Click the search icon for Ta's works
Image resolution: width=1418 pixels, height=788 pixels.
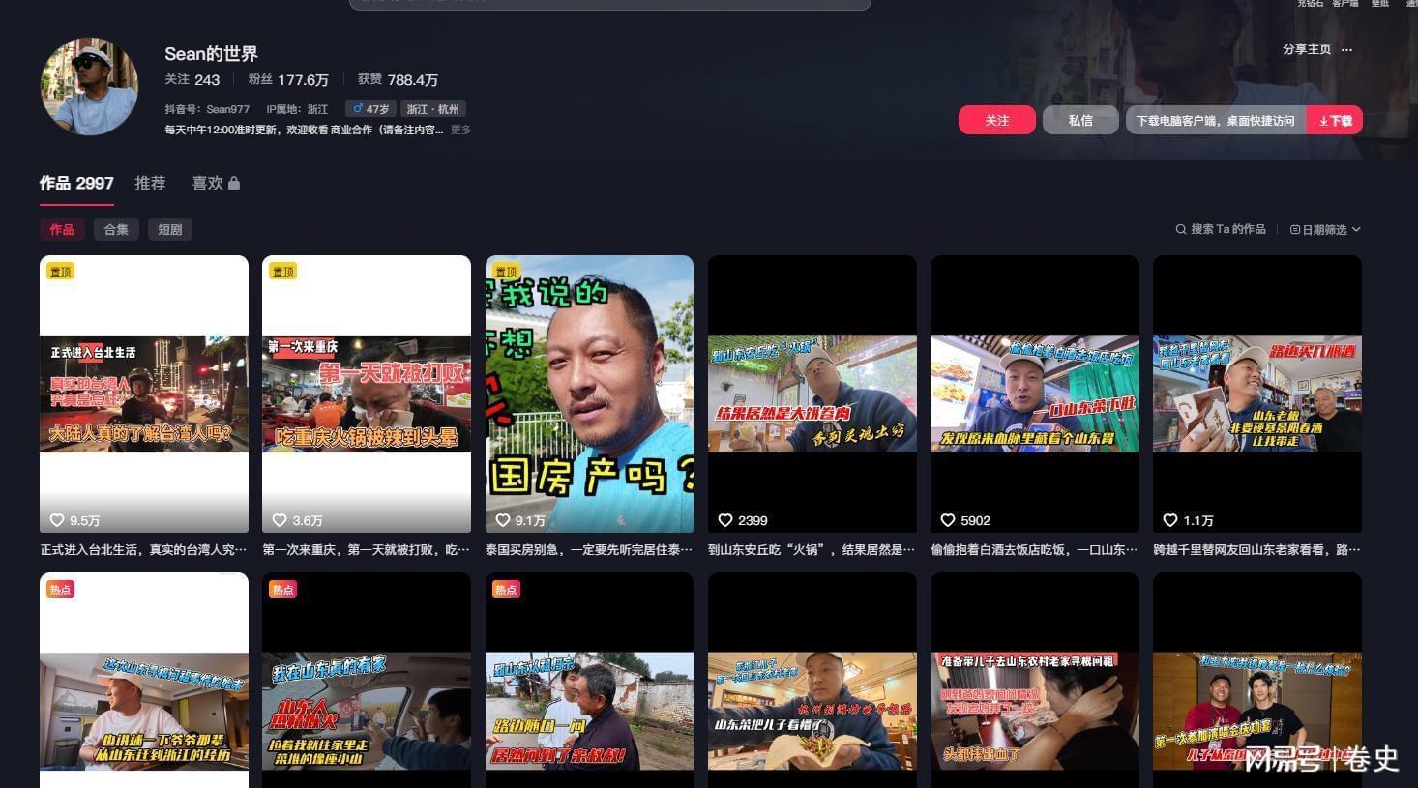click(x=1180, y=229)
